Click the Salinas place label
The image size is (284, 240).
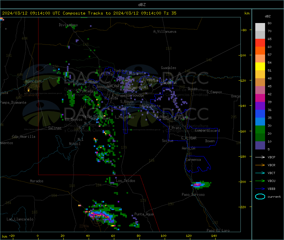pyautogui.click(x=55, y=128)
